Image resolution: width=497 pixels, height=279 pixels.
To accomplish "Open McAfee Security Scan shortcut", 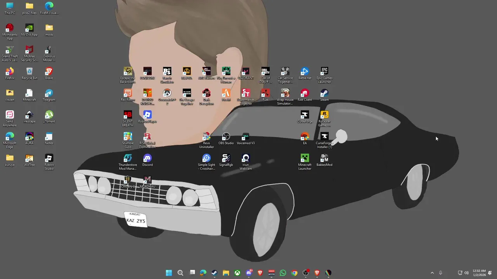I will [30, 53].
